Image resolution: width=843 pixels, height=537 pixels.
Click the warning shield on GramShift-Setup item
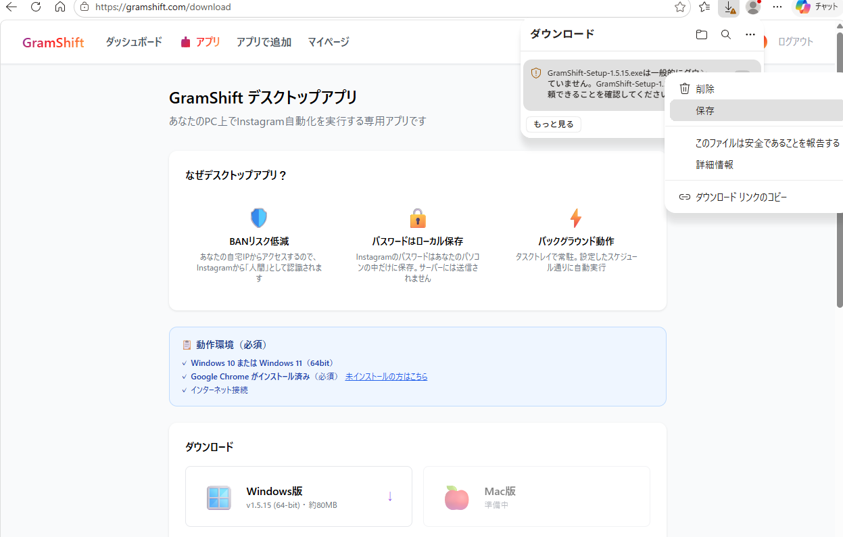click(x=536, y=73)
